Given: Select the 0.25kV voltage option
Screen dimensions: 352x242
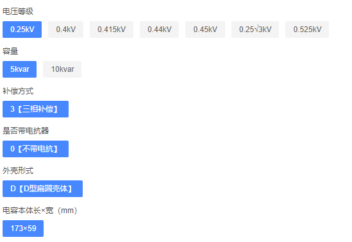Looking at the screenshot, I should click(22, 30).
